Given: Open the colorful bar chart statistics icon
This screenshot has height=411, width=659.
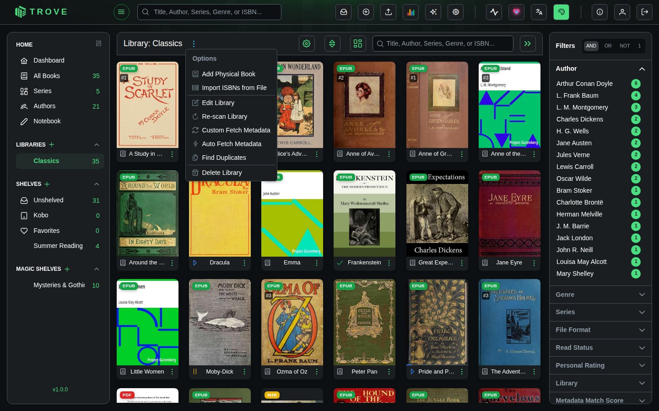Looking at the screenshot, I should click(411, 12).
